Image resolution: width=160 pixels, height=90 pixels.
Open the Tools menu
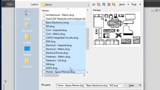tap(134, 4)
